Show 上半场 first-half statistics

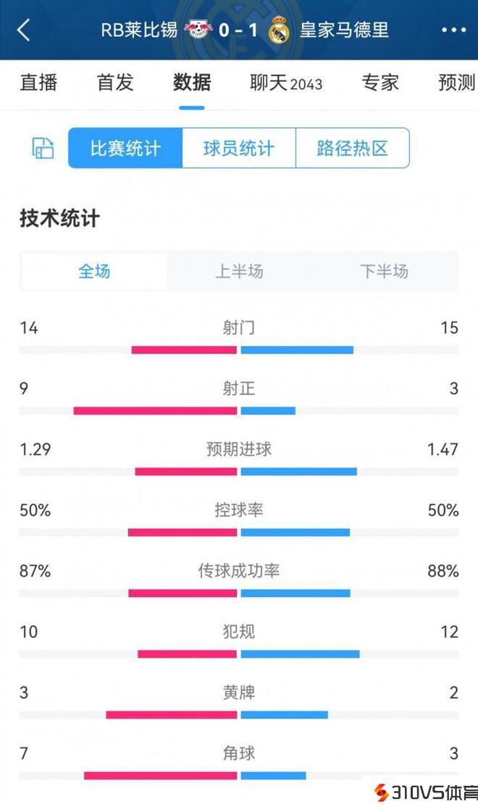pyautogui.click(x=239, y=271)
